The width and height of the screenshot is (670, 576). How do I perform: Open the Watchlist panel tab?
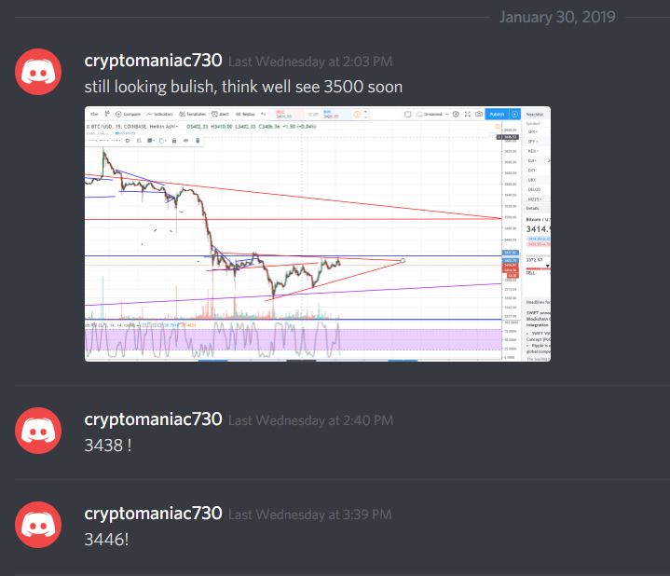tap(535, 115)
